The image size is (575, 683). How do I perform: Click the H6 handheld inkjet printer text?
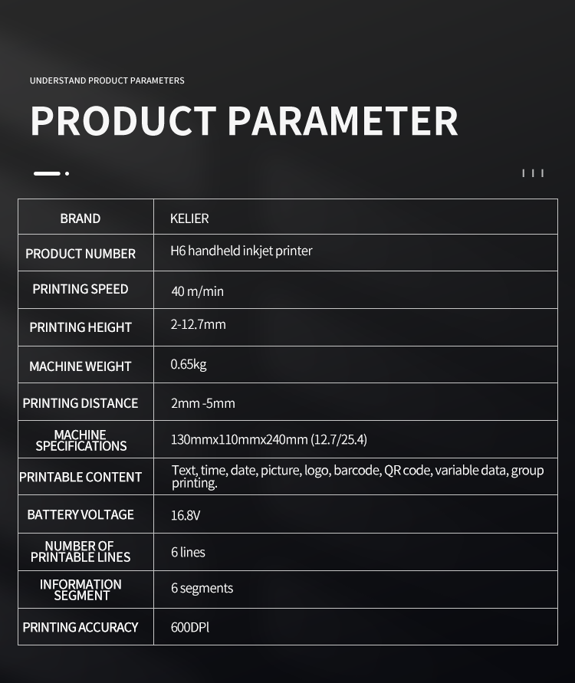(x=242, y=251)
